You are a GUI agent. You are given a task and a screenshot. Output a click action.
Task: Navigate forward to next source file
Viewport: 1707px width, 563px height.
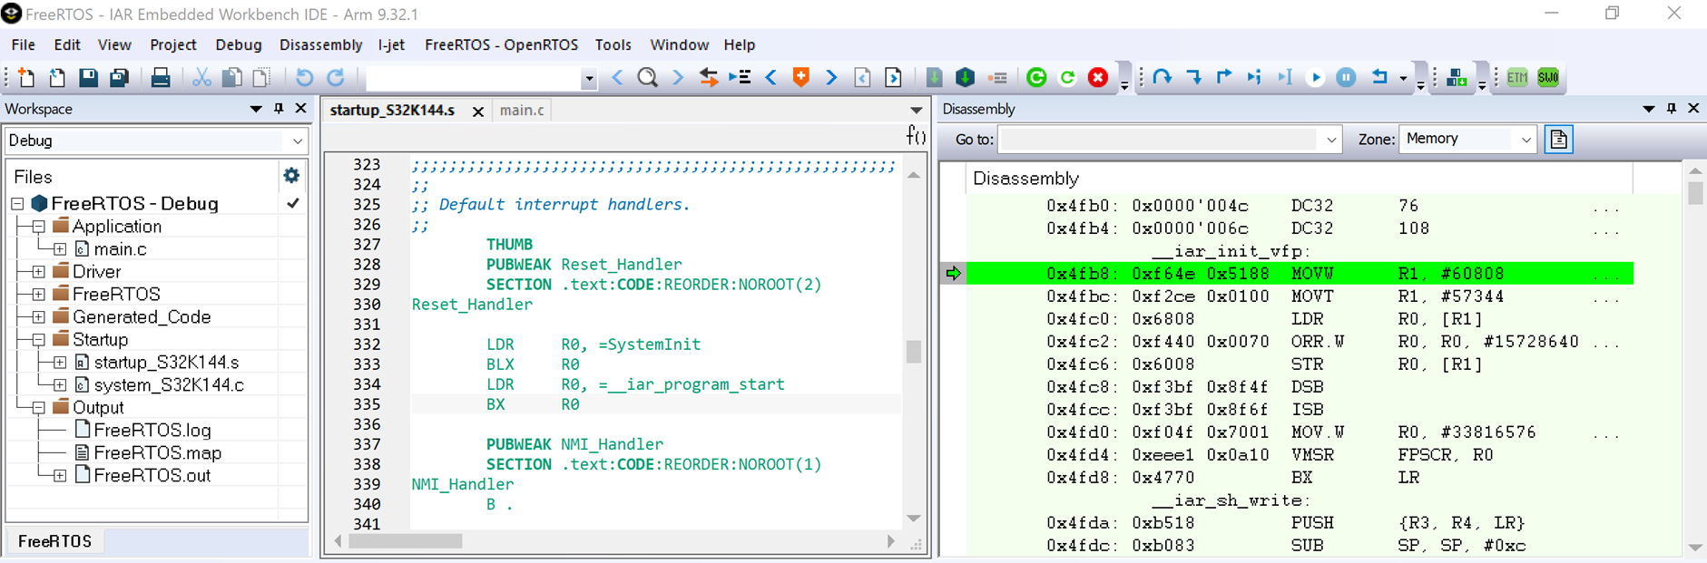pyautogui.click(x=894, y=78)
